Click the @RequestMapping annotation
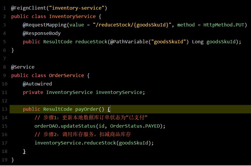This screenshot has width=251, height=166. (x=45, y=25)
